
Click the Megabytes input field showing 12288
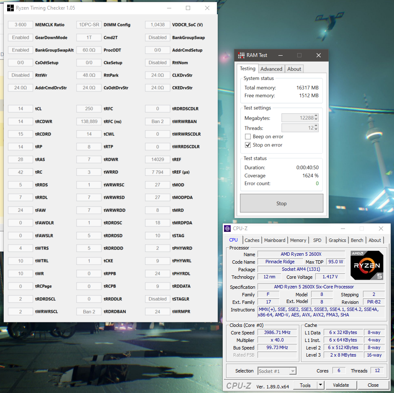[298, 118]
